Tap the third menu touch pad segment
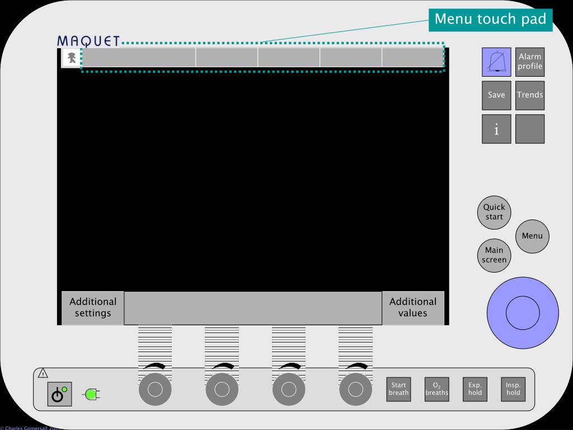The height and width of the screenshot is (430, 573). click(x=289, y=58)
